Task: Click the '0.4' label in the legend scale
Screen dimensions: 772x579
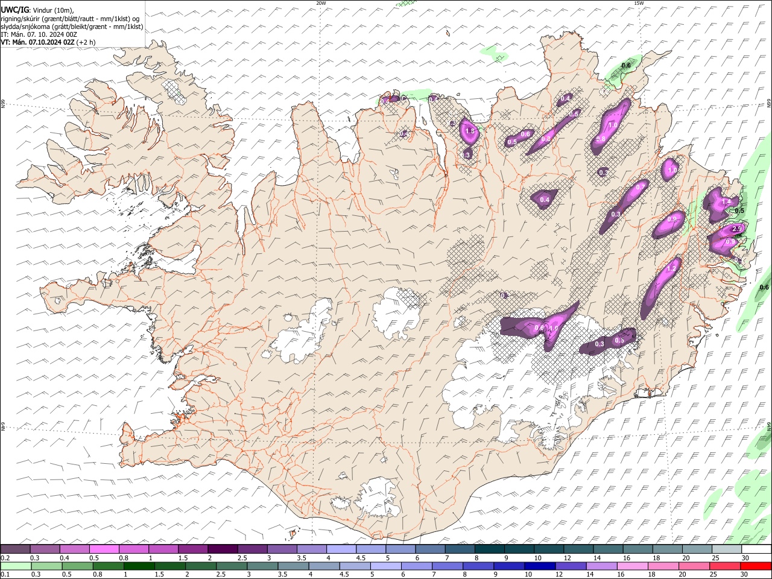Action: 65,558
